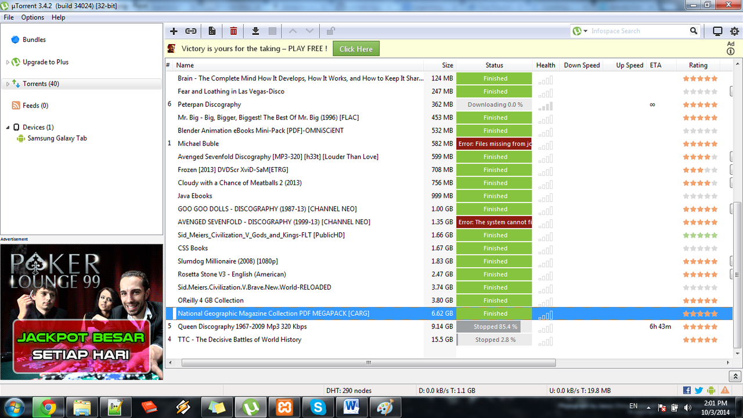Sort by the Health column header
This screenshot has height=418, width=743.
(x=546, y=65)
